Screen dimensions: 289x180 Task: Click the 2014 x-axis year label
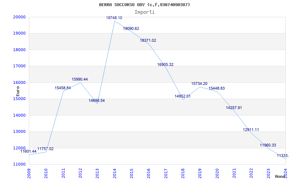[115, 174]
